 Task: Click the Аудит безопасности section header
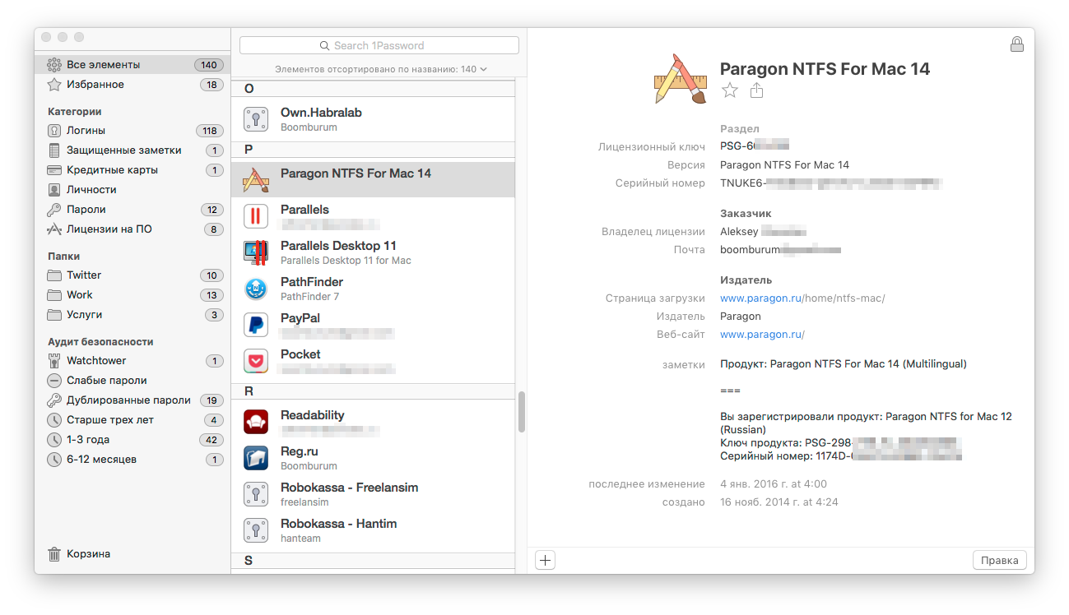100,342
